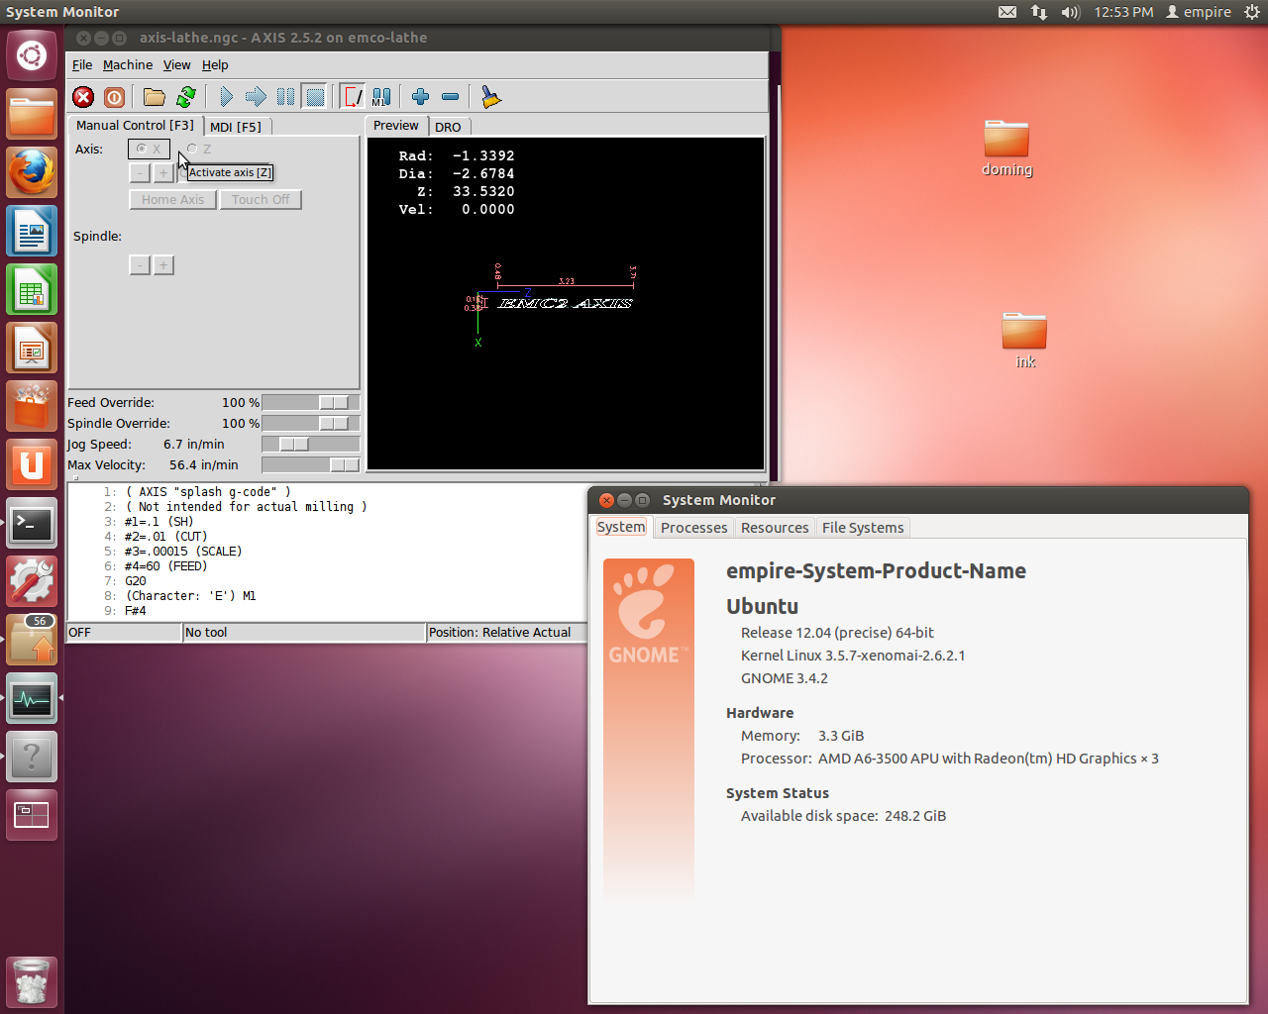Open a G-code file via folder icon
The height and width of the screenshot is (1014, 1268).
[154, 96]
